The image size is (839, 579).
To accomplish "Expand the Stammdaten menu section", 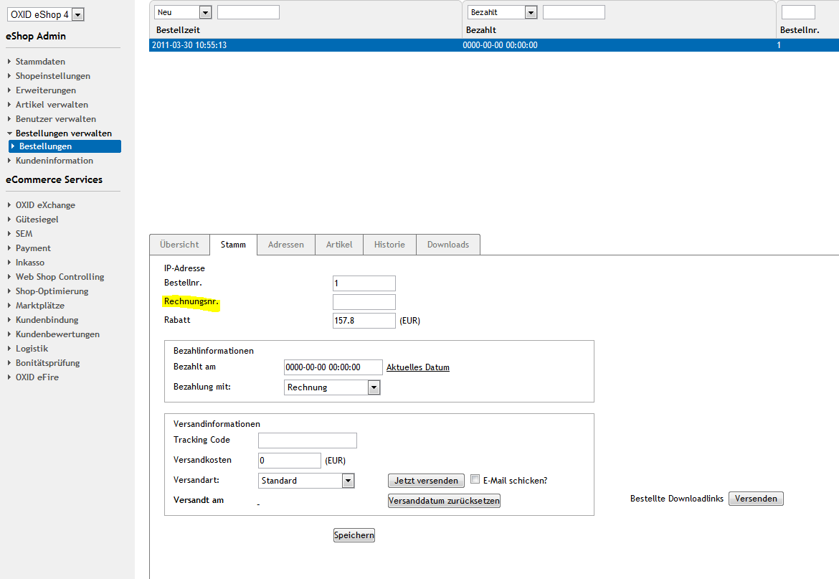I will pyautogui.click(x=40, y=62).
